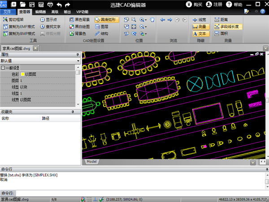Pin the 属性 properties panel
Screen dimensions: 269x202
point(78,55)
